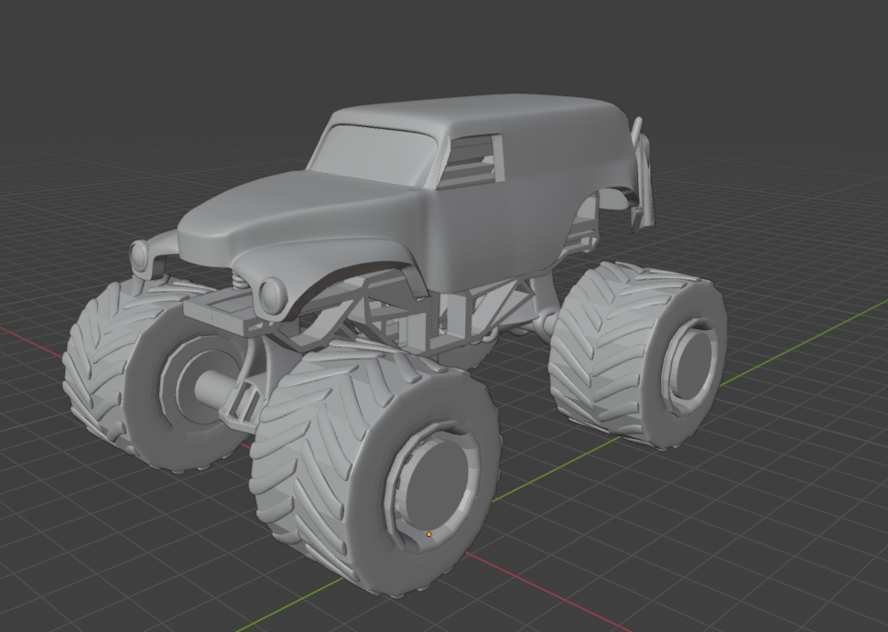Click the axle shaft on the far front wheel
The width and height of the screenshot is (888, 632).
[x=213, y=387]
